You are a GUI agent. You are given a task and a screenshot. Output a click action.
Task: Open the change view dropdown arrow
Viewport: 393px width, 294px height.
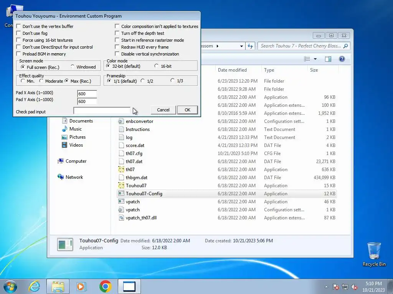pos(315,59)
